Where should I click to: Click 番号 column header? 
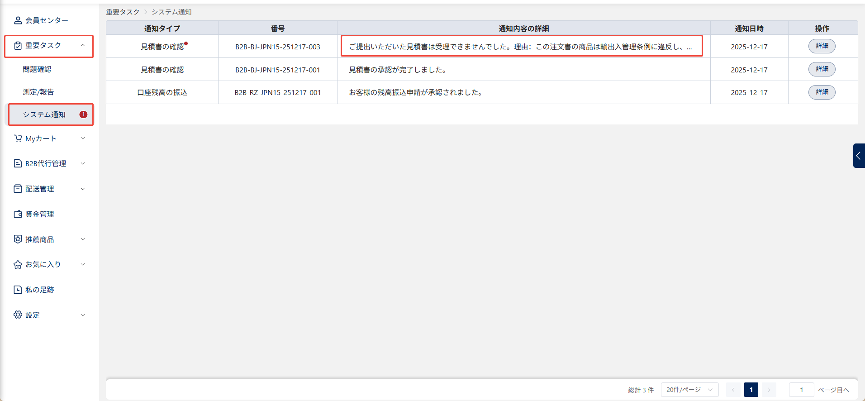(x=278, y=29)
